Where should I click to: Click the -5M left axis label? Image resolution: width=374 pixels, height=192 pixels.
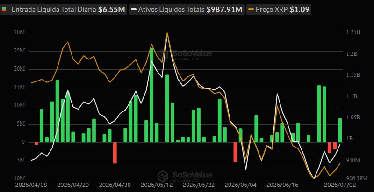[x=20, y=161]
